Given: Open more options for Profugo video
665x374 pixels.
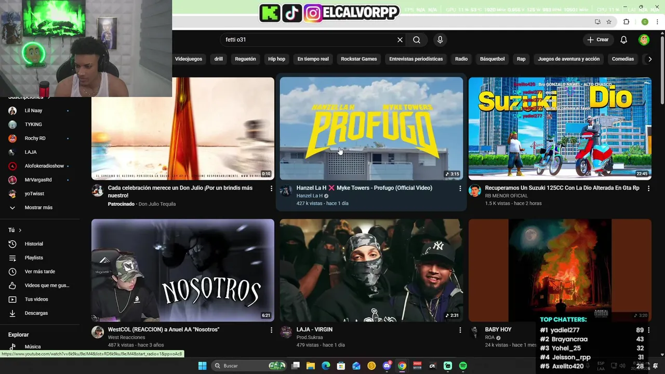Looking at the screenshot, I should pyautogui.click(x=460, y=189).
